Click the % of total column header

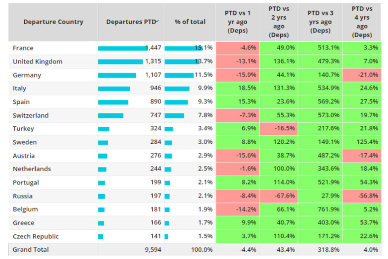pos(190,22)
